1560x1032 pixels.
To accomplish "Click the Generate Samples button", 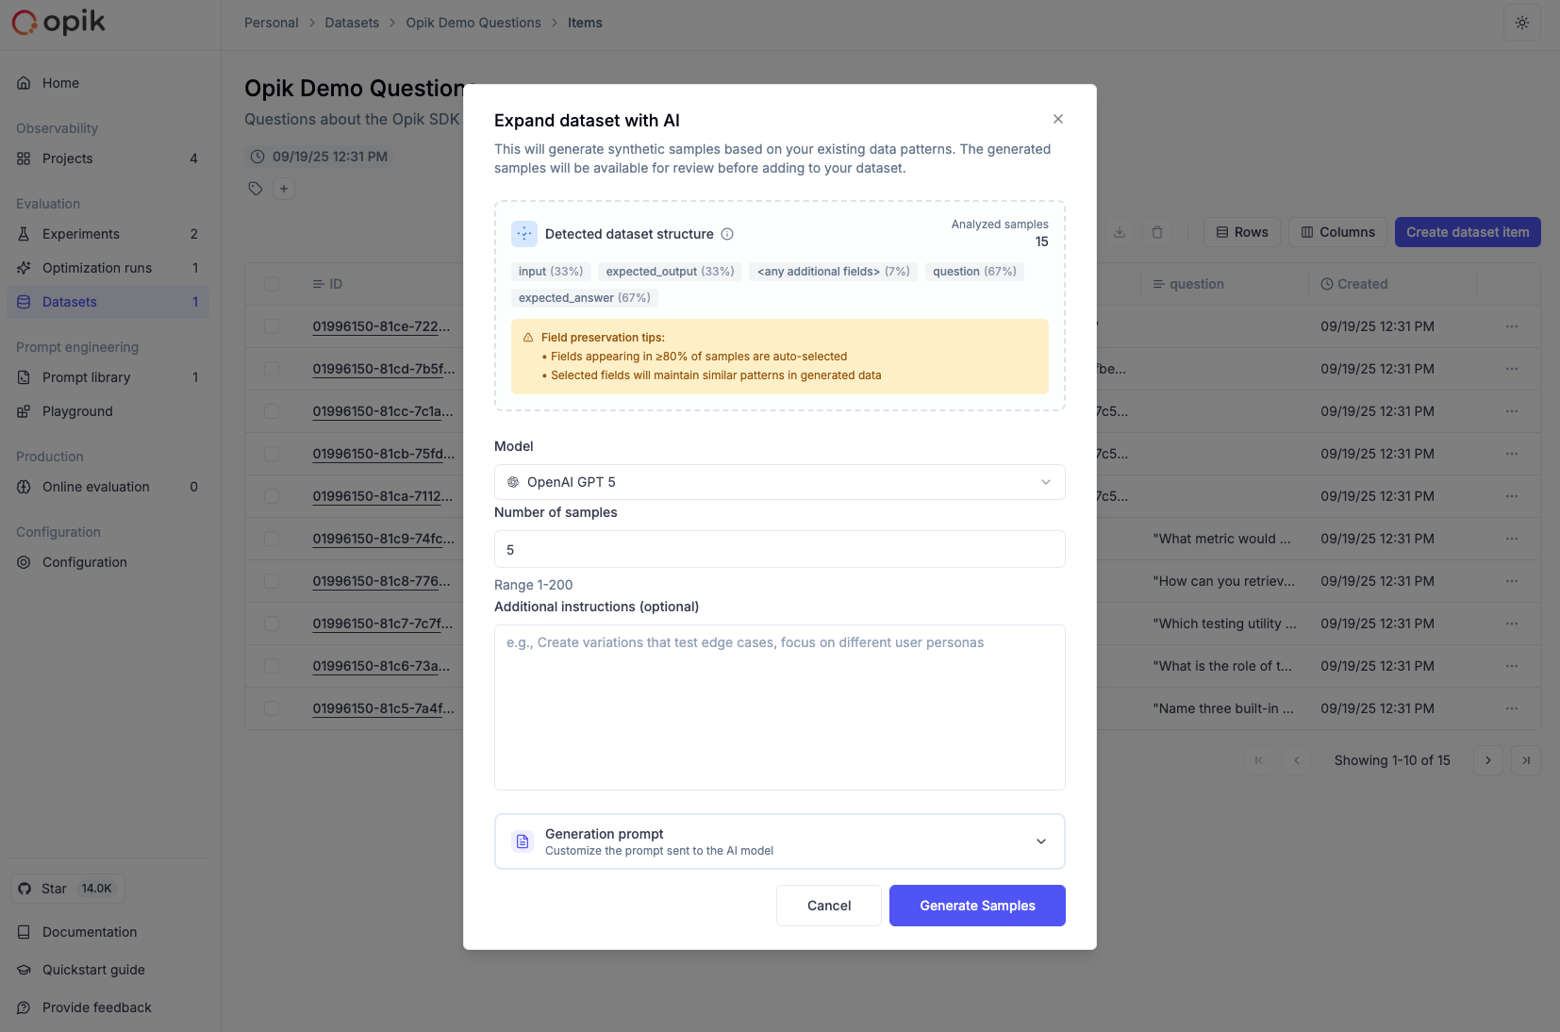I will (x=977, y=906).
